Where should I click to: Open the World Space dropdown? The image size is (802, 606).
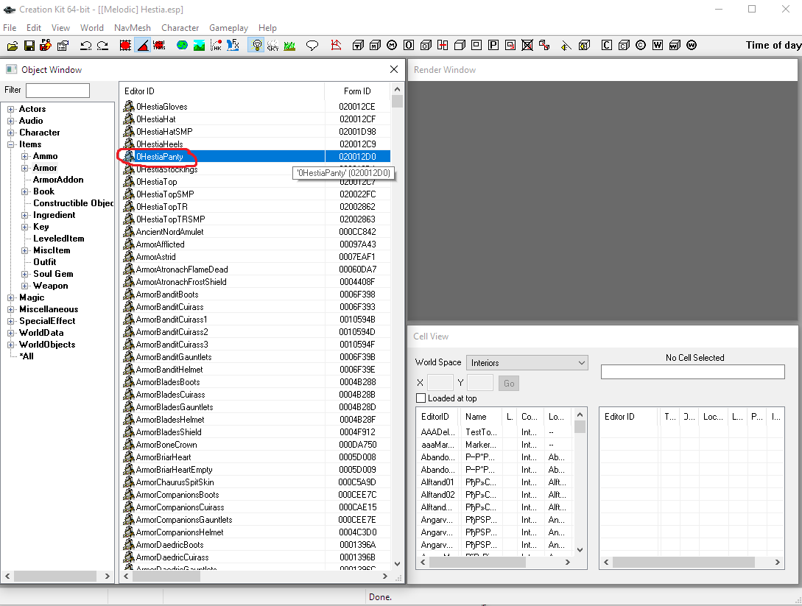[x=527, y=363]
